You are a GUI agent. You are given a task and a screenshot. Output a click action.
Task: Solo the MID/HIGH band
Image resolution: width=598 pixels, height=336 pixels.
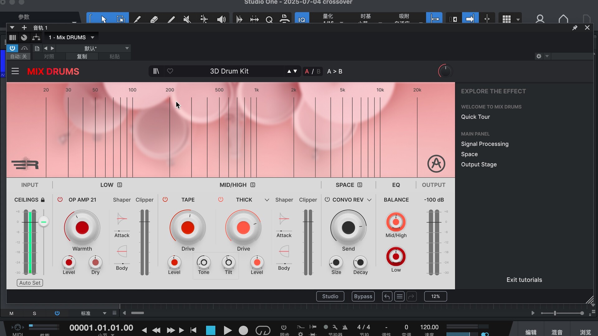tap(253, 185)
